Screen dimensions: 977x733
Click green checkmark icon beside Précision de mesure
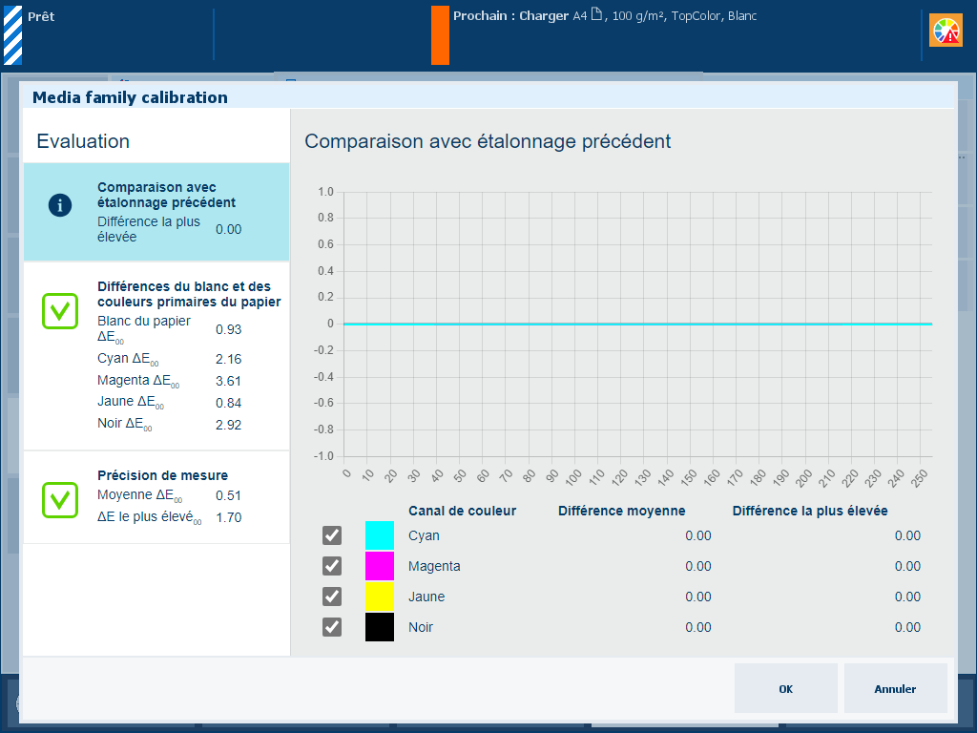pos(60,499)
